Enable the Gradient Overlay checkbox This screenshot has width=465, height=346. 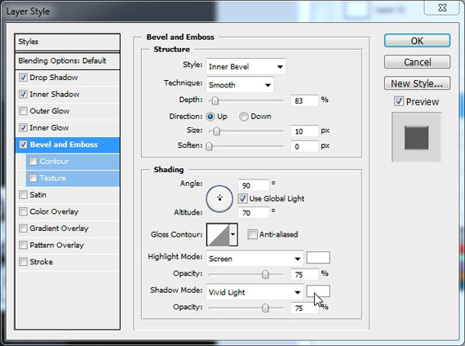[x=23, y=228]
